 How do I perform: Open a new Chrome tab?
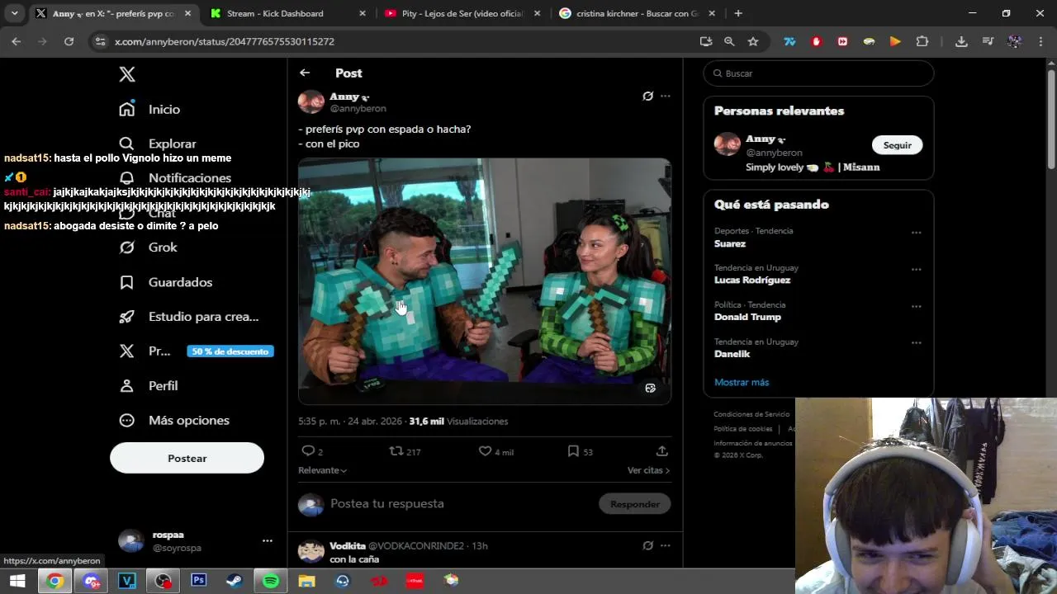tap(738, 13)
